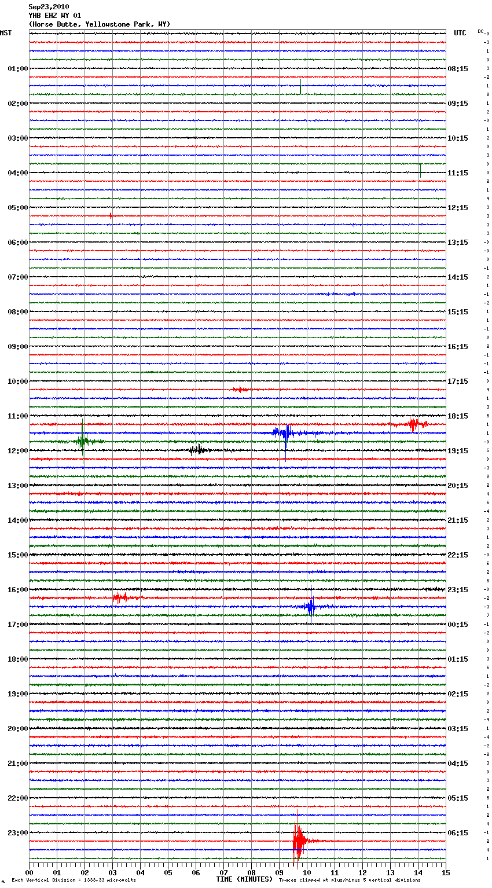Select the "16:00" MST hour label
492x888 pixels.
click(18, 590)
